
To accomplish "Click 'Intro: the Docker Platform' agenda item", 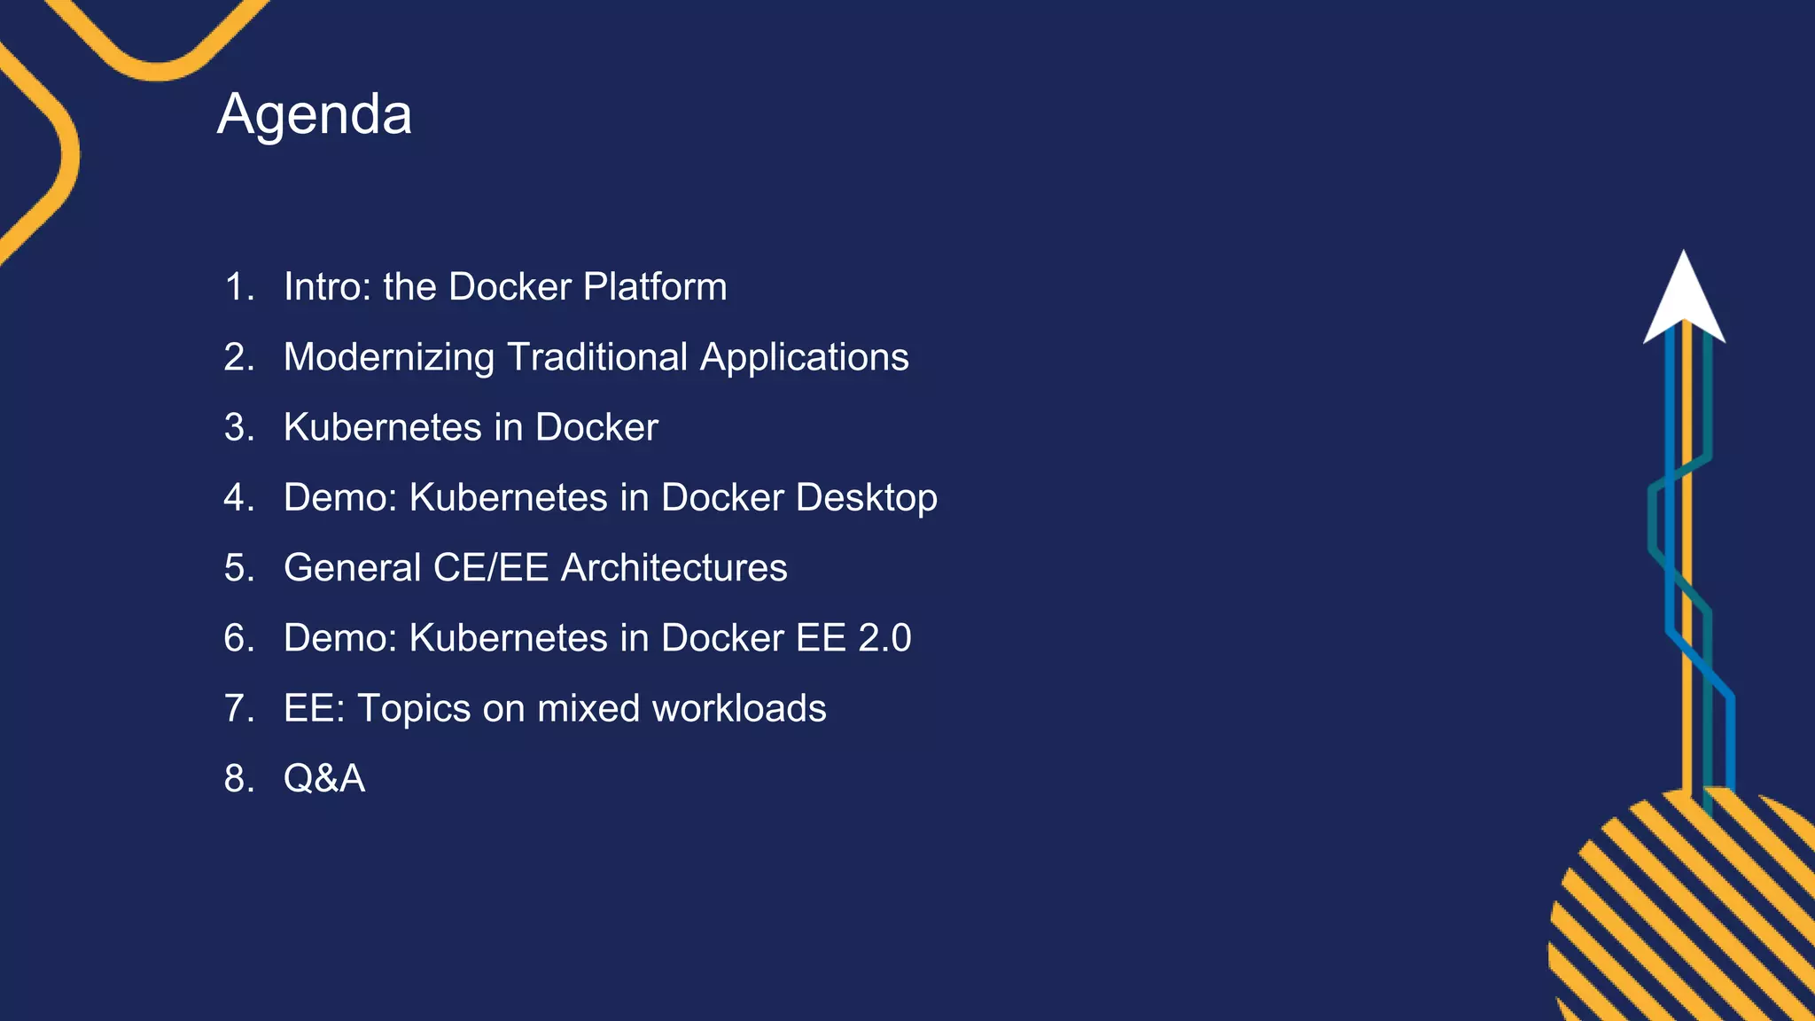I will click(x=505, y=286).
